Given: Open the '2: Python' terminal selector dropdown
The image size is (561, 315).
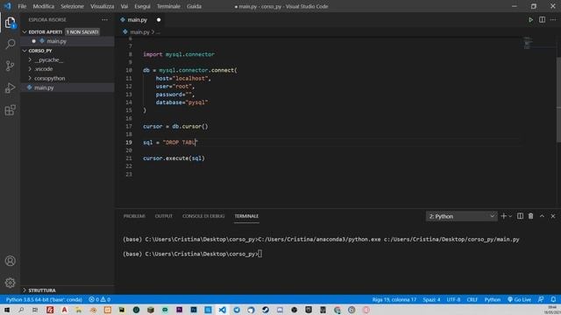Looking at the screenshot, I should tap(461, 216).
